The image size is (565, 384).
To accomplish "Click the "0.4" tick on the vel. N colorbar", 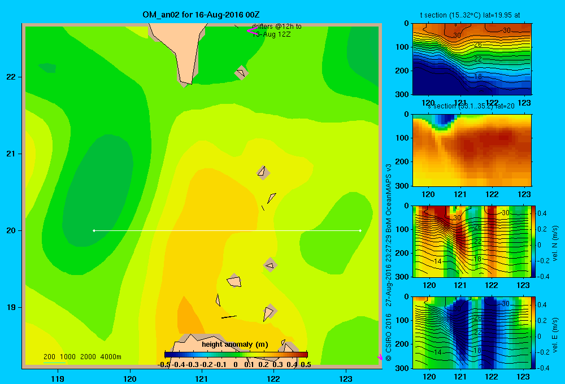I will pos(542,213).
